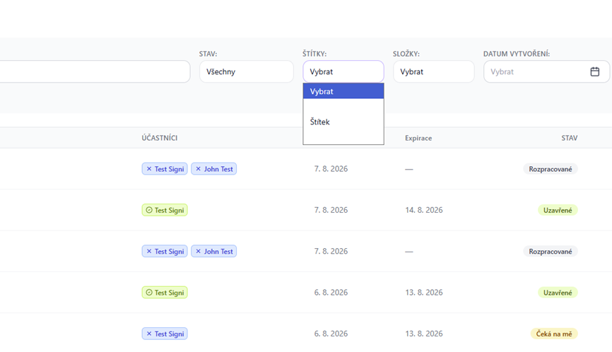Click John Test tag in third row
The height and width of the screenshot is (352, 612).
[213, 252]
